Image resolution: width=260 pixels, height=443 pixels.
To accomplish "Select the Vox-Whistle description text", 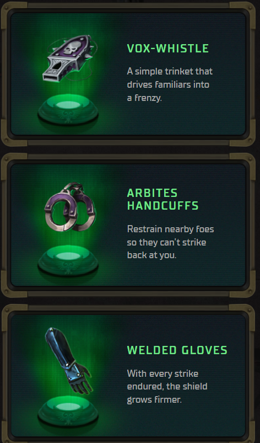I will tap(170, 85).
